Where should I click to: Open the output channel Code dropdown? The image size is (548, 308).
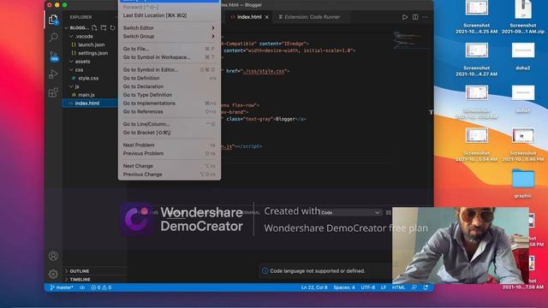tap(350, 212)
